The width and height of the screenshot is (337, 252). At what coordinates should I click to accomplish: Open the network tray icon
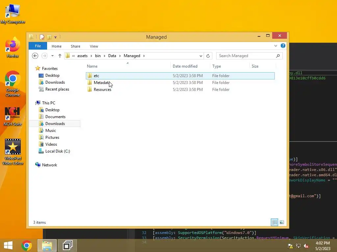coord(298,246)
